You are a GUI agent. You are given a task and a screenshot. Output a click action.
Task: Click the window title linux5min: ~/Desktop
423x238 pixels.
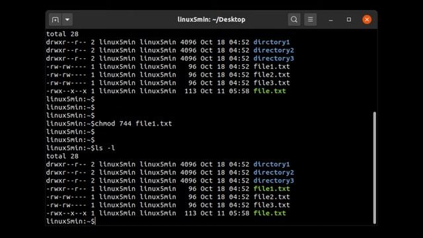tap(211, 19)
